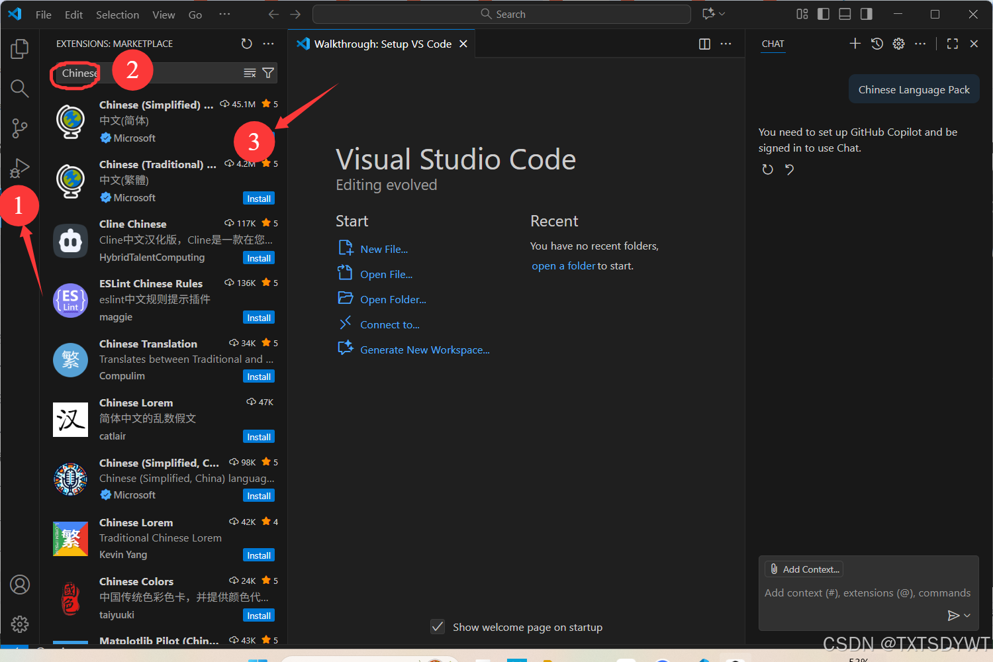This screenshot has width=993, height=662.
Task: Open the send button dropdown chevron
Action: (x=967, y=616)
